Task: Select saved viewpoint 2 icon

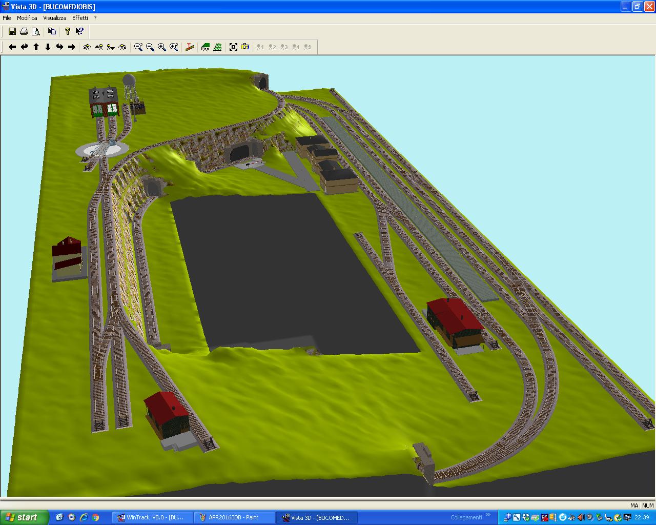Action: pos(272,47)
